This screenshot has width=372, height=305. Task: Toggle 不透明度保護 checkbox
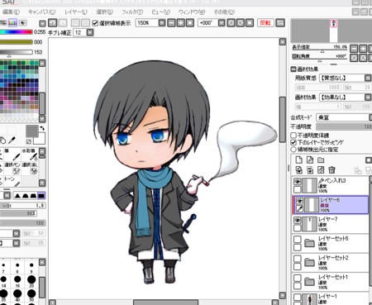[293, 136]
